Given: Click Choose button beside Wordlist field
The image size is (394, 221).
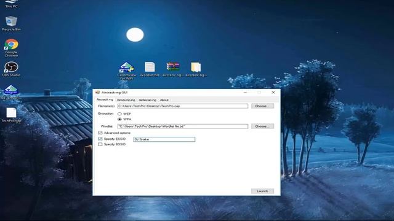Looking at the screenshot, I should 262,126.
